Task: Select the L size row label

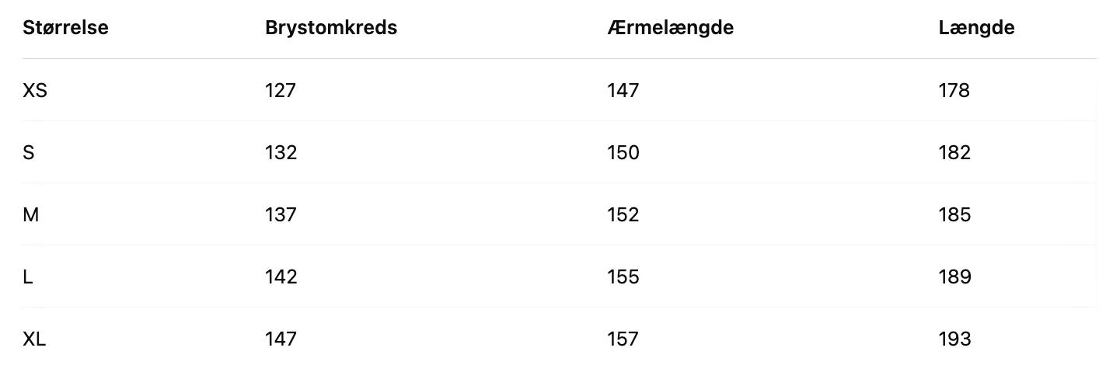Action: click(x=28, y=277)
